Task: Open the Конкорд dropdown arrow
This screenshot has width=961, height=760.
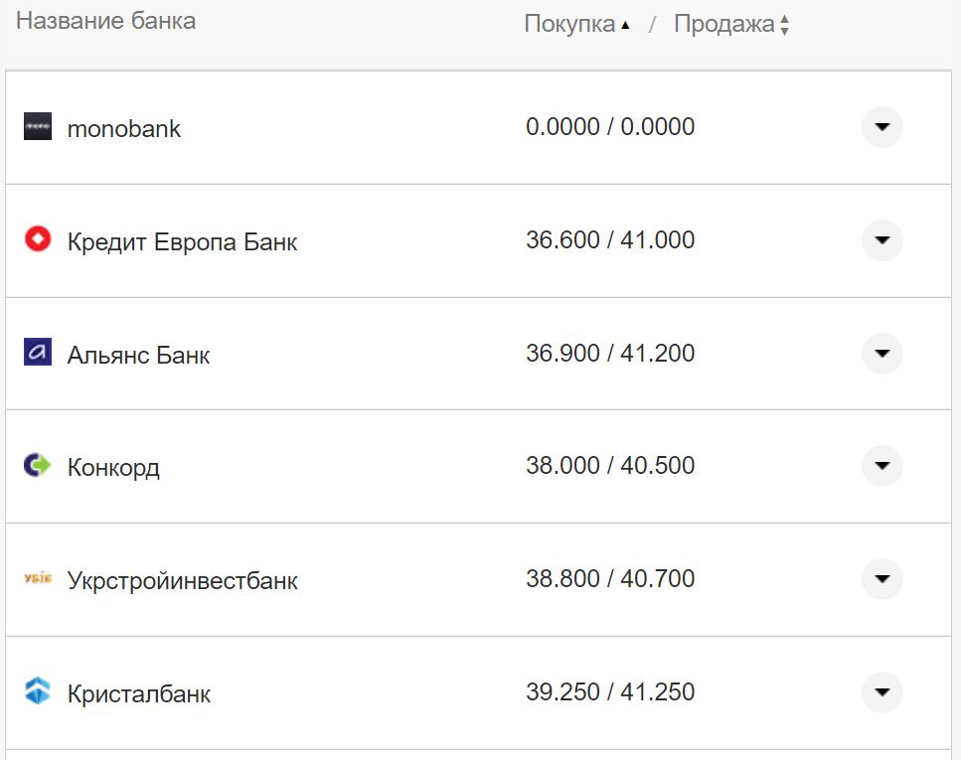Action: click(881, 466)
